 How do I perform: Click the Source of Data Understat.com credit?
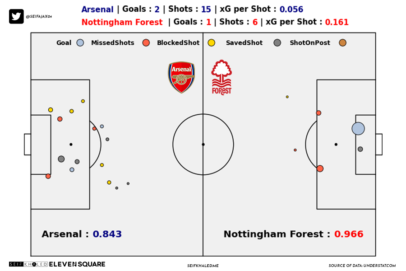pyautogui.click(x=362, y=266)
